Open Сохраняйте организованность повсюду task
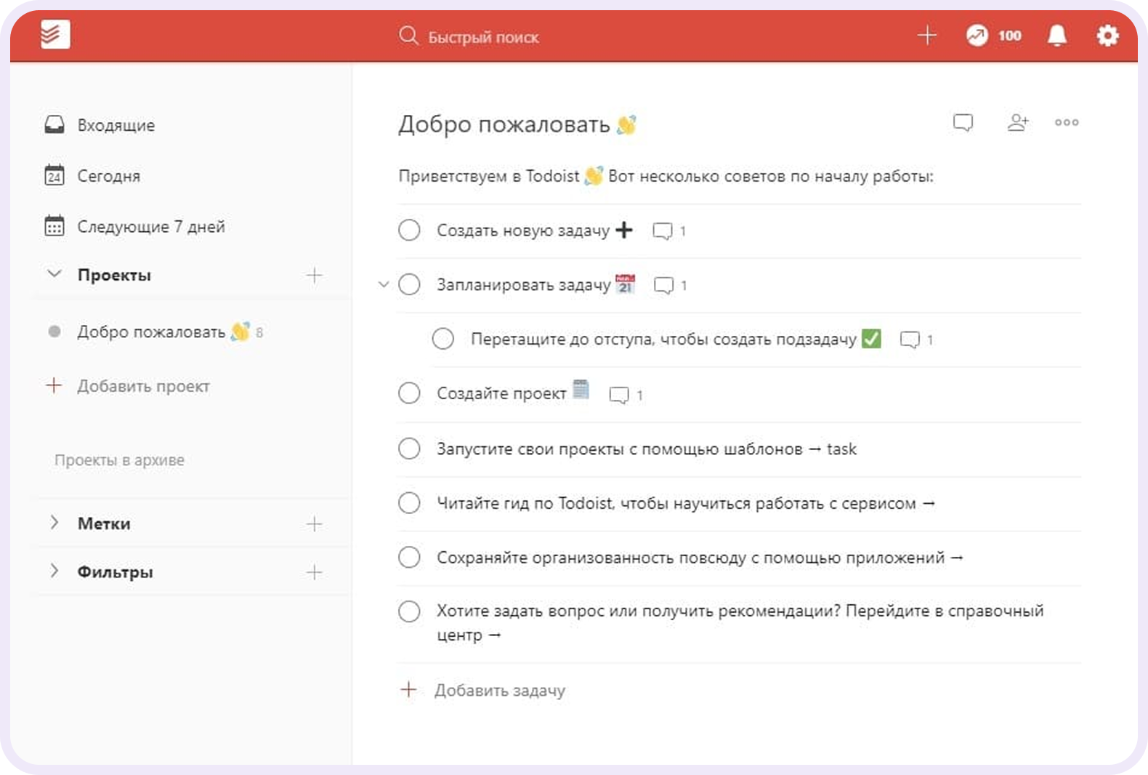 click(x=700, y=558)
